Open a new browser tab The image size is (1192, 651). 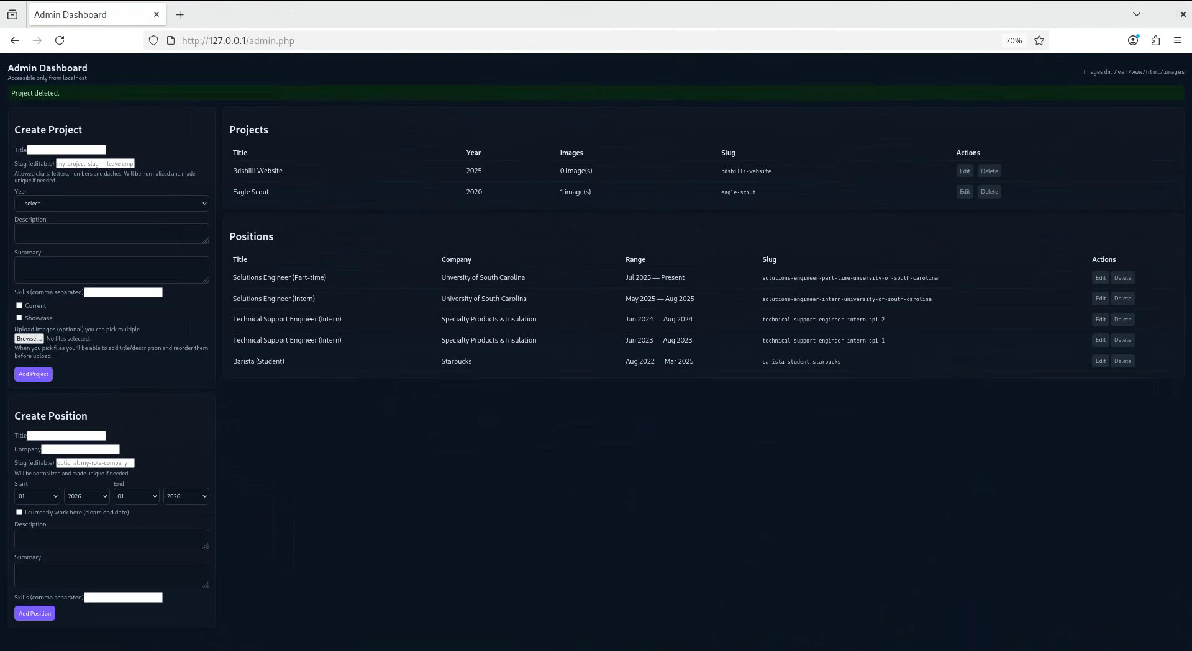click(180, 14)
